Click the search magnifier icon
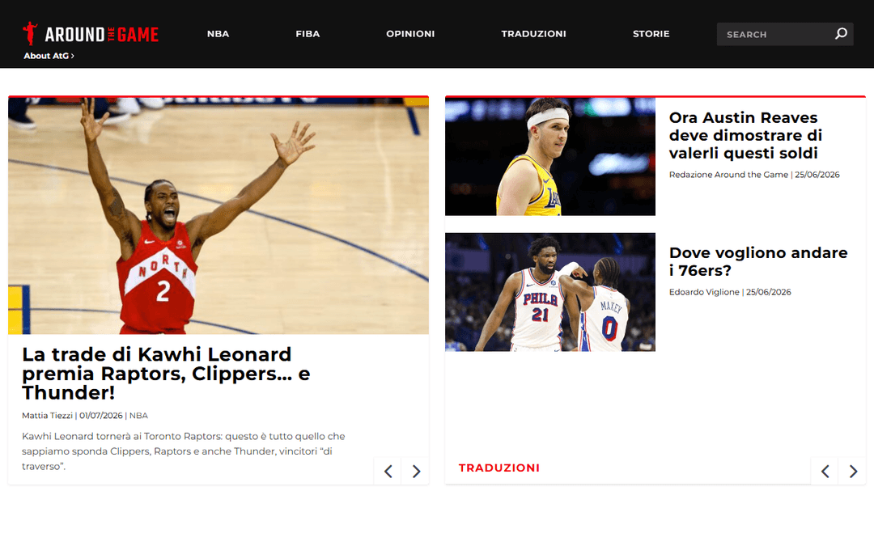 [x=841, y=34]
